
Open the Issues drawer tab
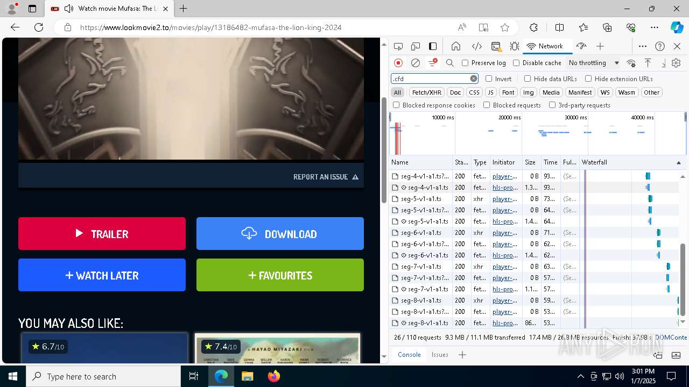pos(440,355)
